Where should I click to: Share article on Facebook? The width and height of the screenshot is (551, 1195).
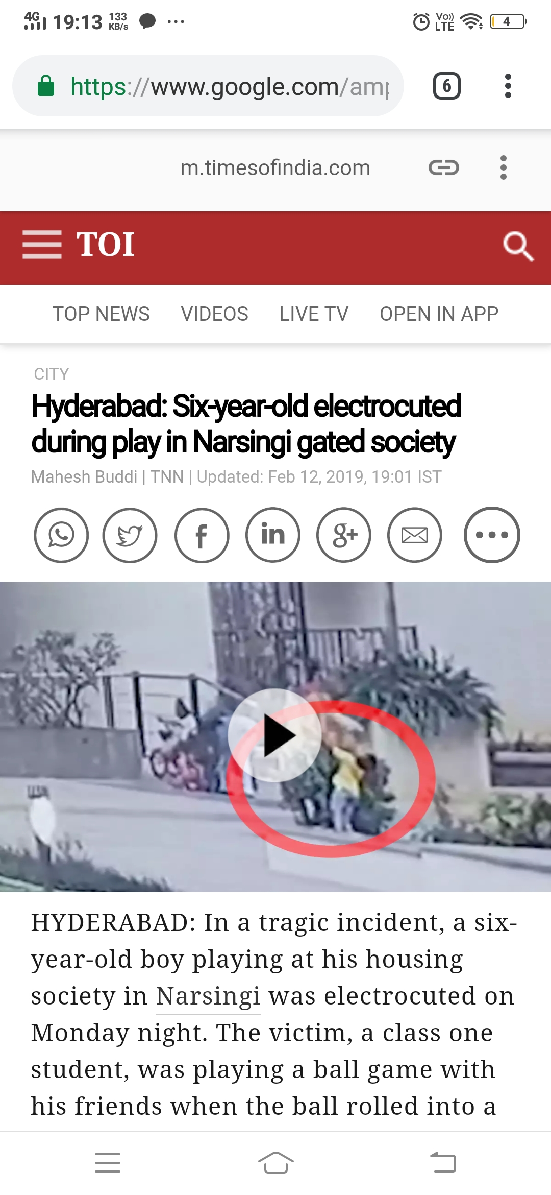[x=202, y=535]
